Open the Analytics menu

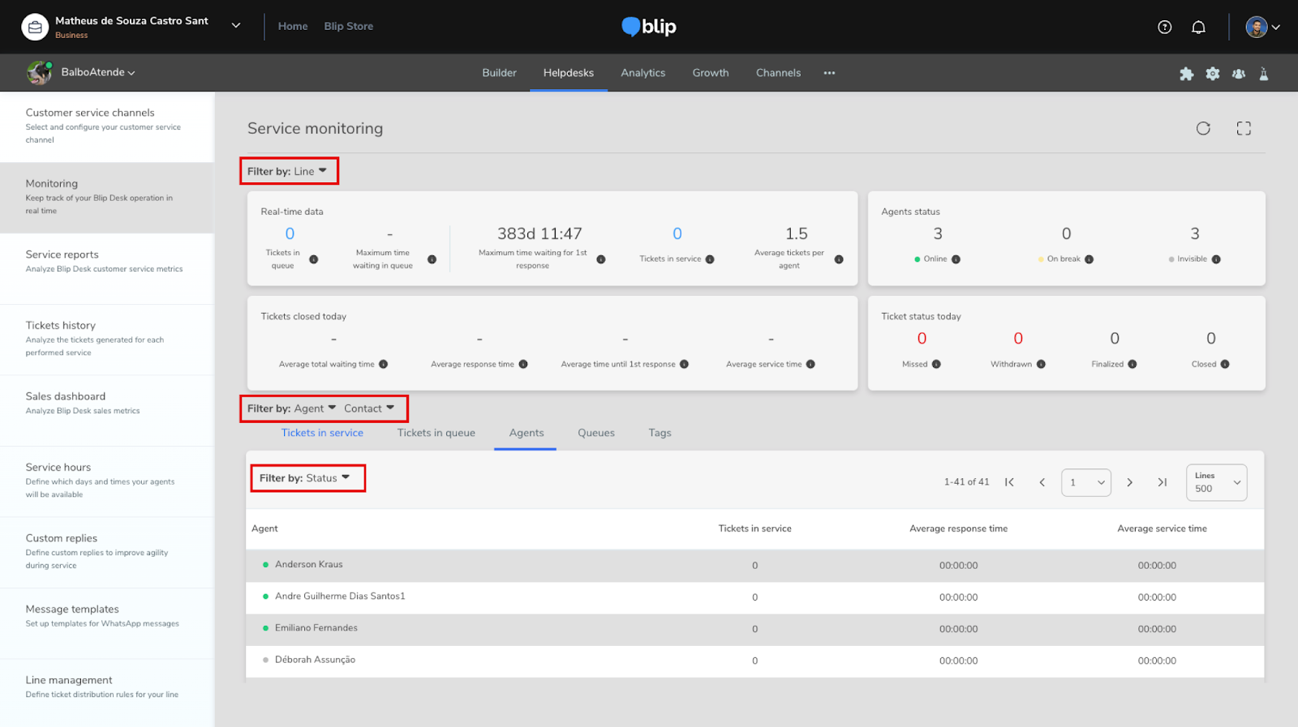coord(643,73)
